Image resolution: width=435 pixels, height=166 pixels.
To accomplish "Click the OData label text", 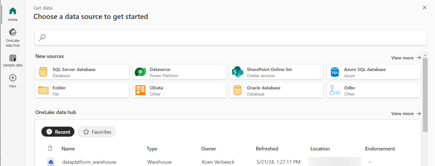I will [156, 88].
